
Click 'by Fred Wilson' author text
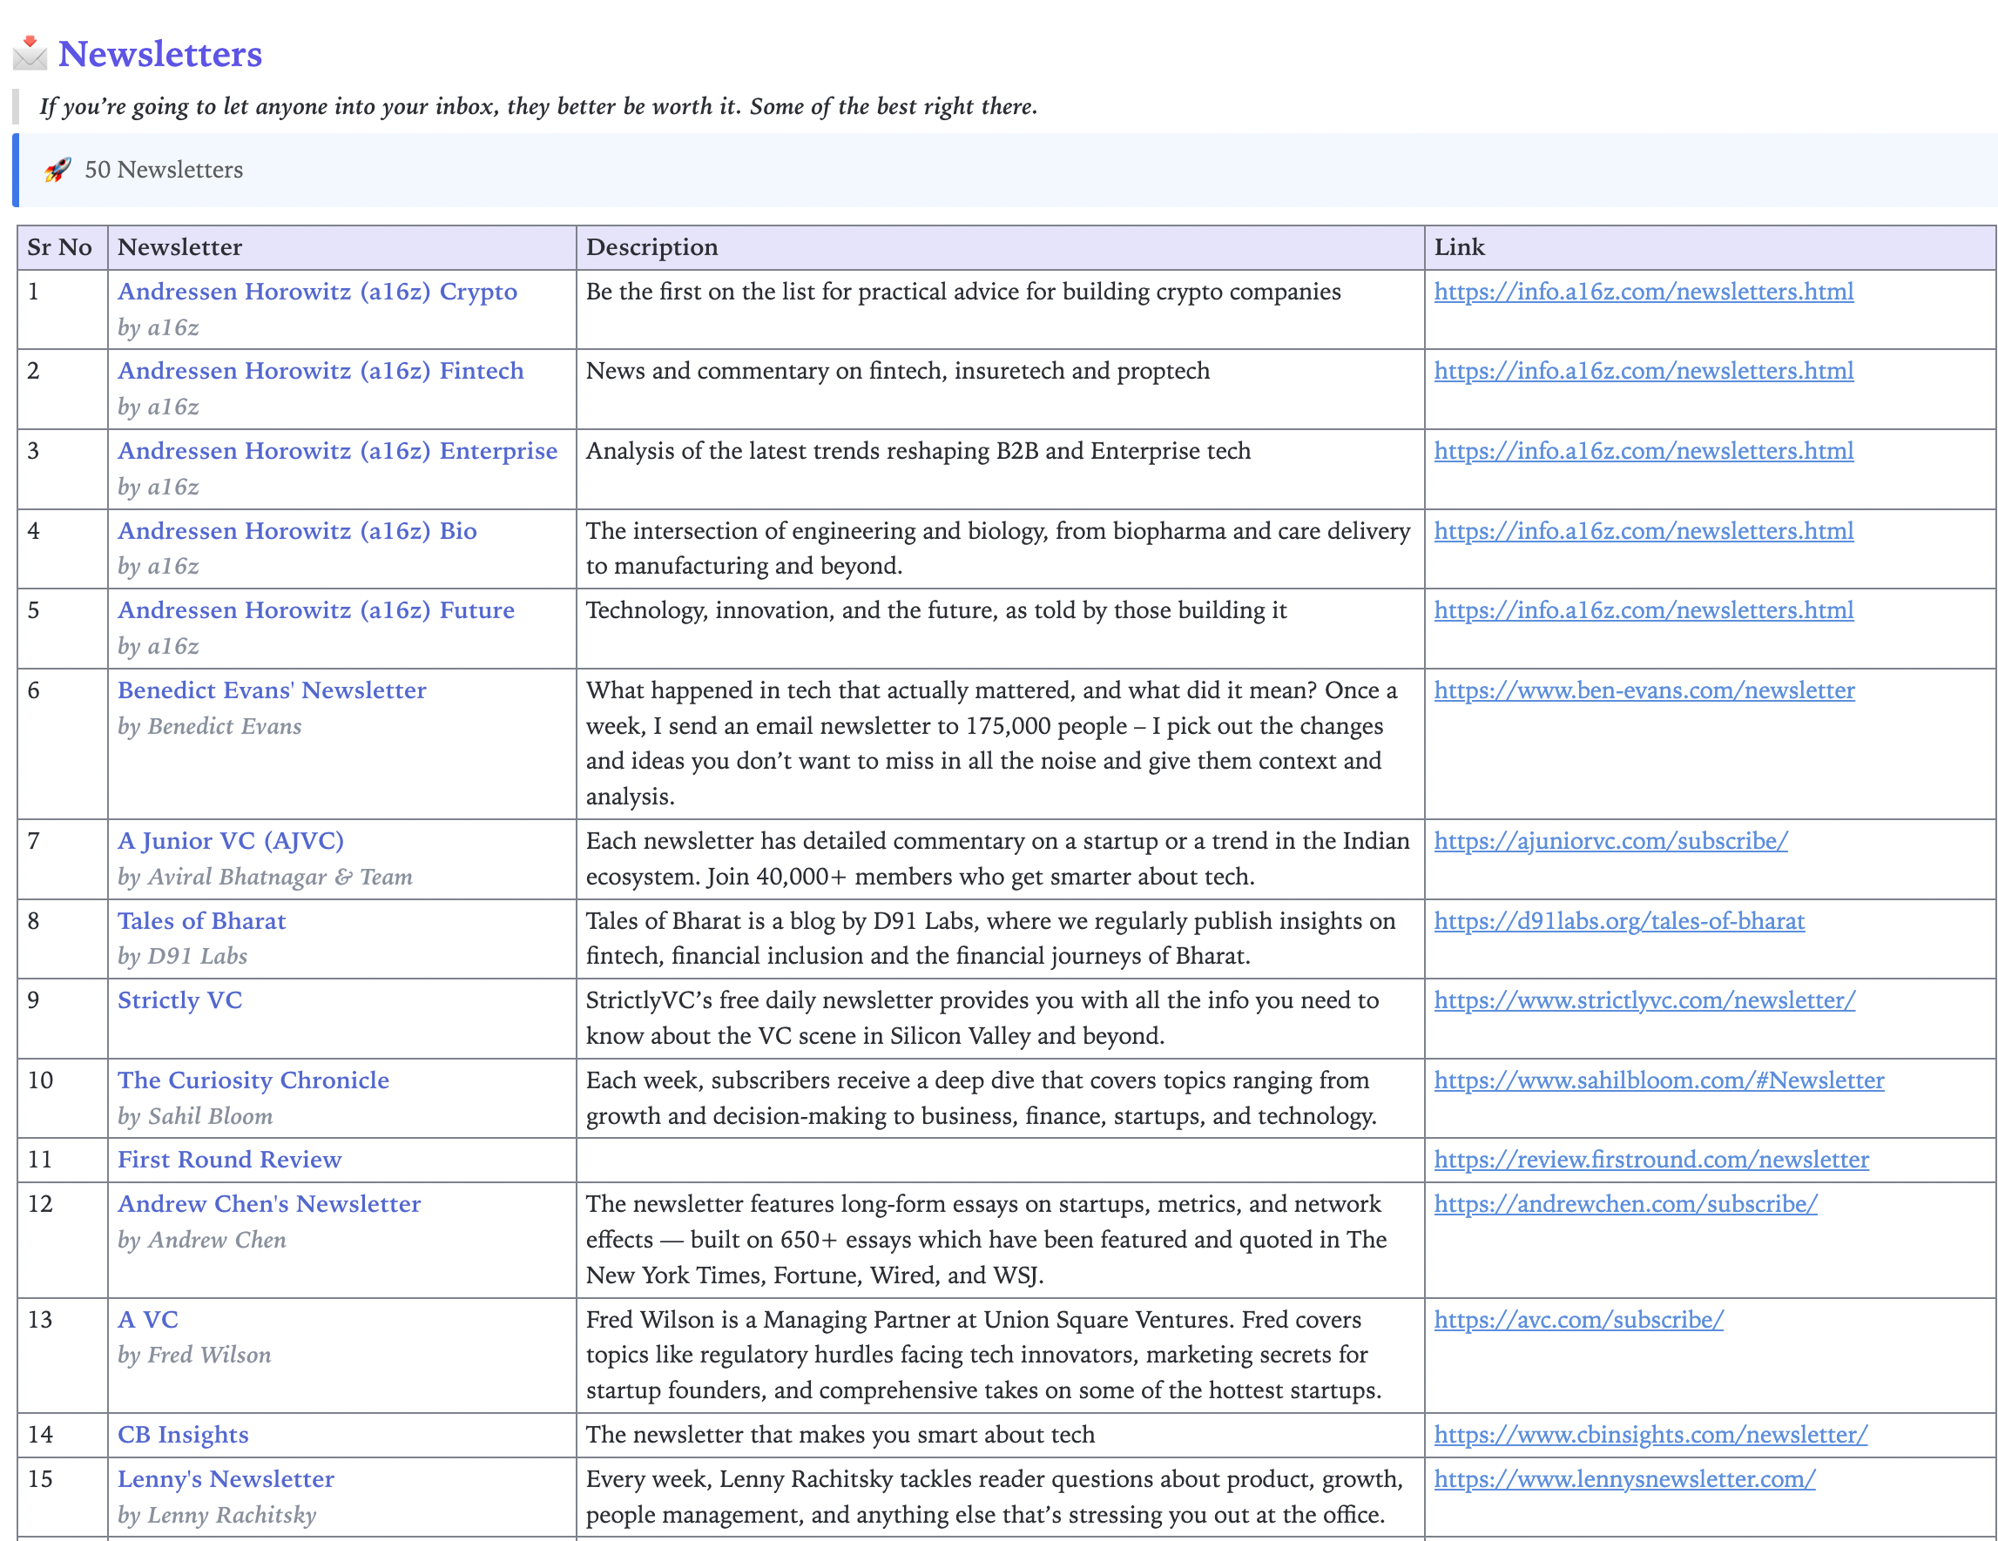(x=195, y=1356)
